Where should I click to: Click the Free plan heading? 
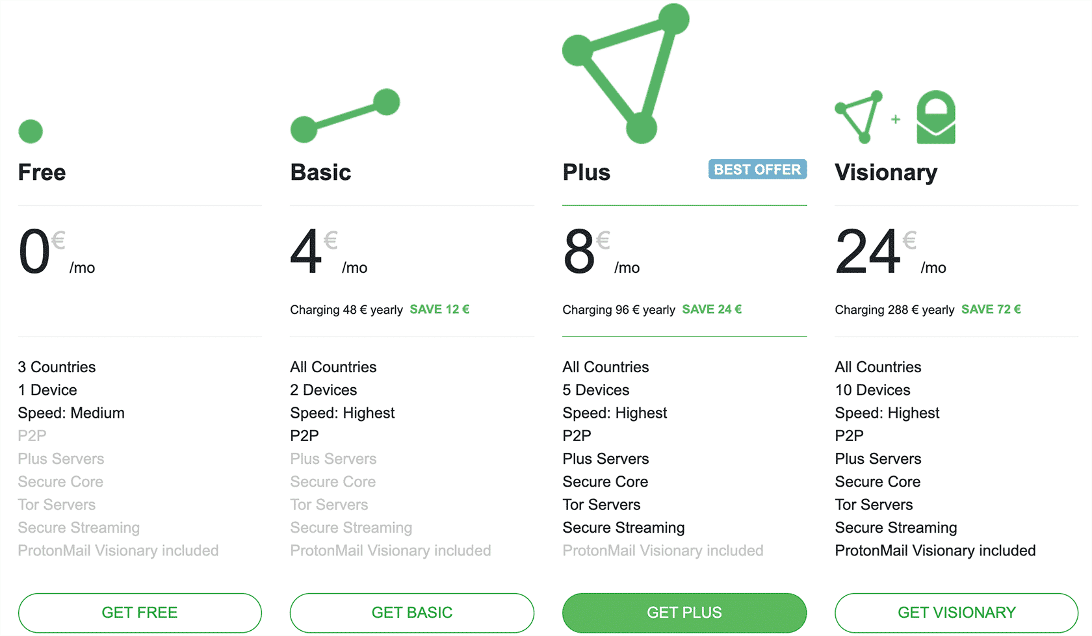[x=42, y=172]
